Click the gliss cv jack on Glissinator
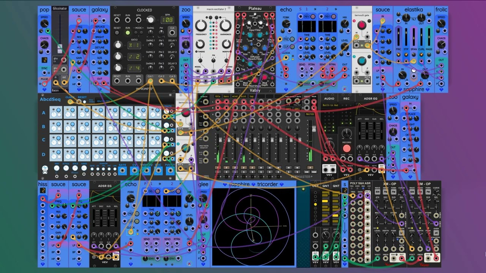The image size is (486, 273). point(64,60)
